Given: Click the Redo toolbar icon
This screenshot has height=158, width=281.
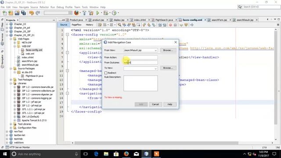Looking at the screenshot, I should click(38, 13).
